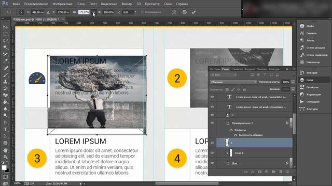This screenshot has height=186, width=332.
Task: Switch to the Свойства tab
Action: point(237,69)
